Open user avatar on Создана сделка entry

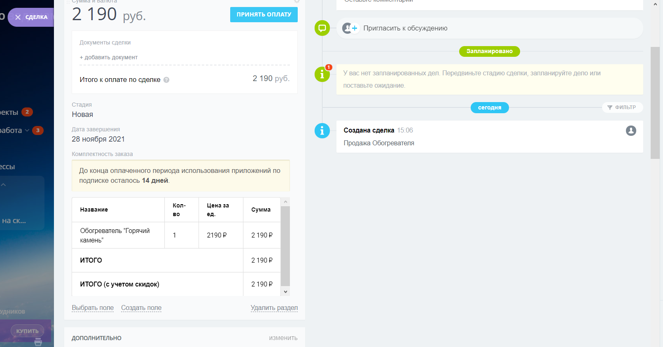[x=631, y=130]
